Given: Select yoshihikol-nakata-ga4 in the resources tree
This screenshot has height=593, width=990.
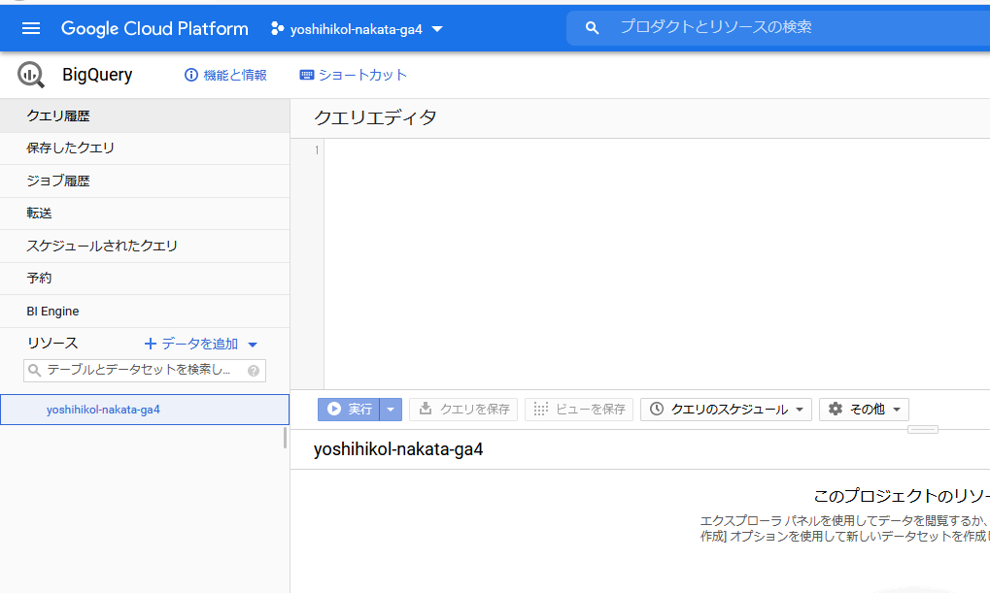Looking at the screenshot, I should pos(145,410).
